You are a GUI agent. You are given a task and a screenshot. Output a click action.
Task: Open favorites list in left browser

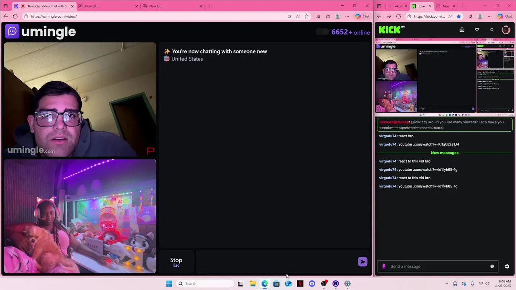coord(328,16)
